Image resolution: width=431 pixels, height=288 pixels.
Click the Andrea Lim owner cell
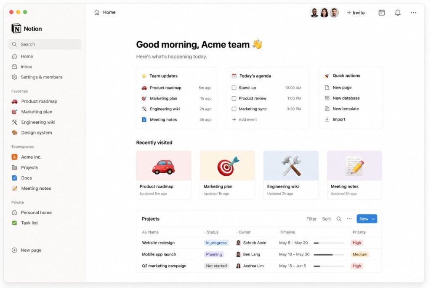(250, 266)
